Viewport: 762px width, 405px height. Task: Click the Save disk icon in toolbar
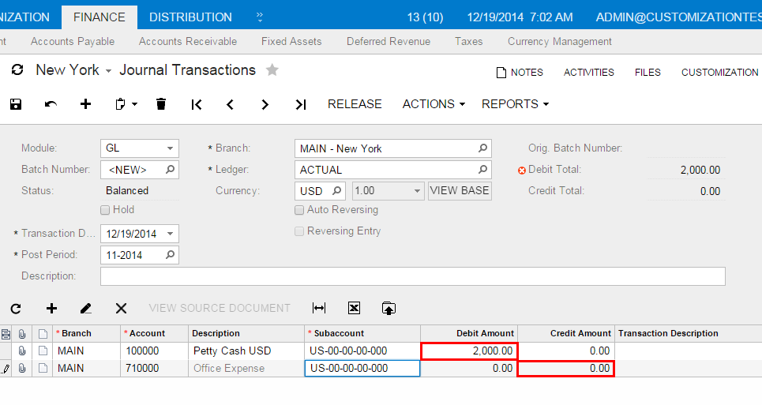pos(16,104)
